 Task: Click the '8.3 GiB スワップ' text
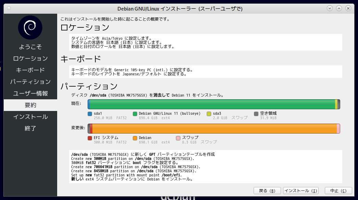pyautogui.click(x=199, y=142)
